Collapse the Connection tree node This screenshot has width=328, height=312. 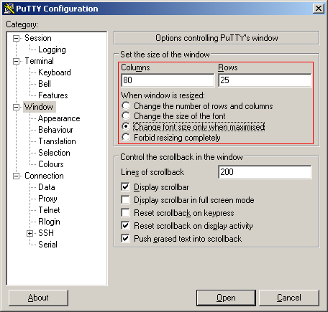pyautogui.click(x=16, y=176)
